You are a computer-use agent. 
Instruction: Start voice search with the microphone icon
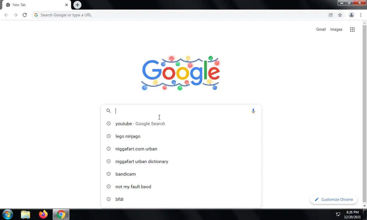pyautogui.click(x=253, y=111)
